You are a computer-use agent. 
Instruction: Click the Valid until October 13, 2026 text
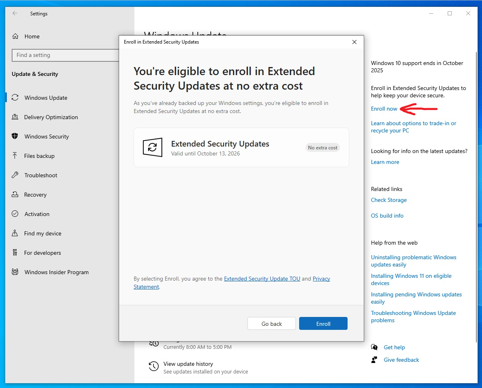point(205,153)
